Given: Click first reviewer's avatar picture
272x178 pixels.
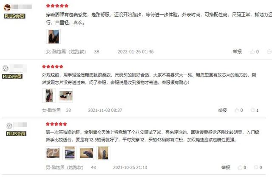Looking at the screenshot, I should 7,8.
